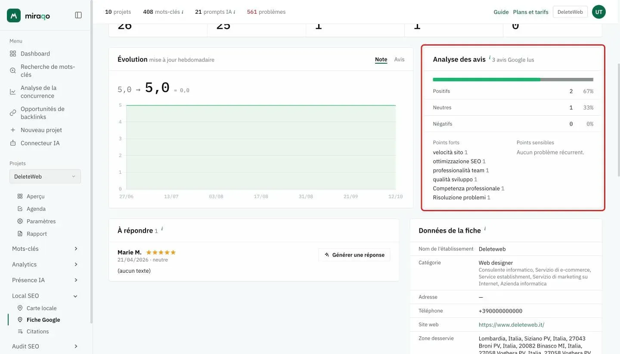Expand the Mots-clés section chevron
This screenshot has height=354, width=620.
76,249
